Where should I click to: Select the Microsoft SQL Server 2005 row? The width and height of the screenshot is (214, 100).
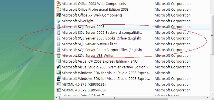(133, 26)
